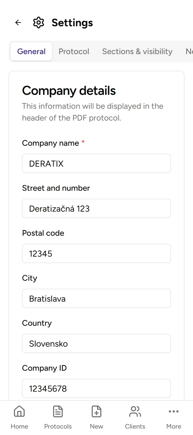Select the partially hidden tab at right edge

point(189,51)
